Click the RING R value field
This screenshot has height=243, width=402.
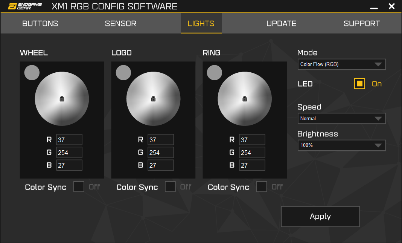[252, 140]
